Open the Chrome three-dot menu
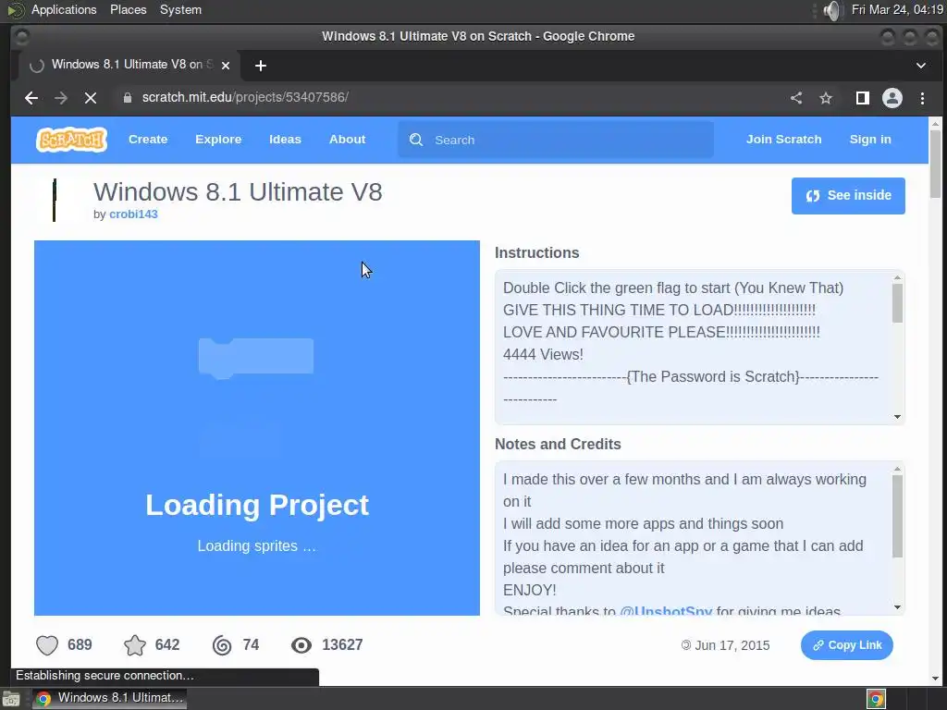Screen dimensions: 947x710 (922, 98)
